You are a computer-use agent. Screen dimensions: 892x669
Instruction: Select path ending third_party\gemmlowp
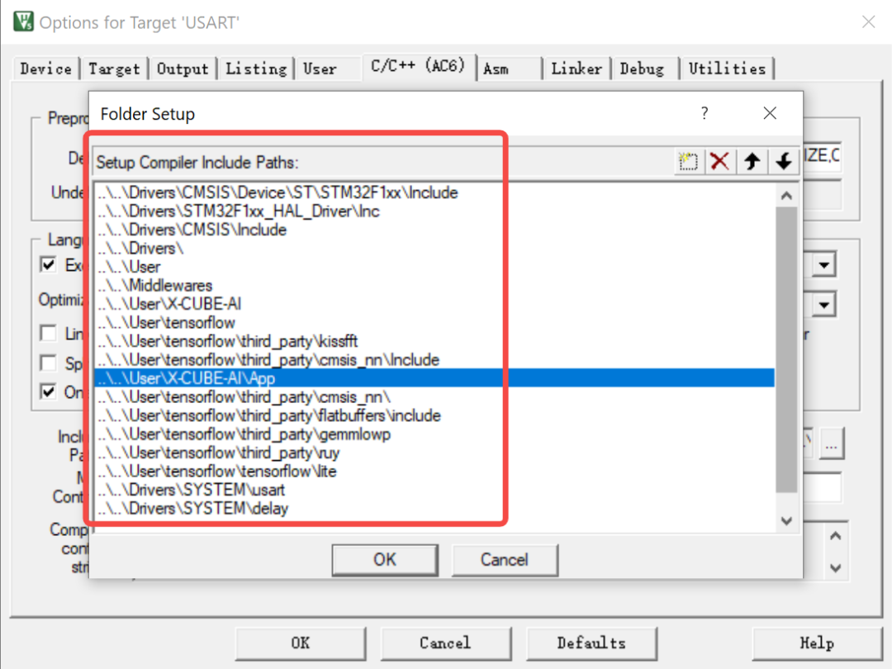tap(434, 434)
